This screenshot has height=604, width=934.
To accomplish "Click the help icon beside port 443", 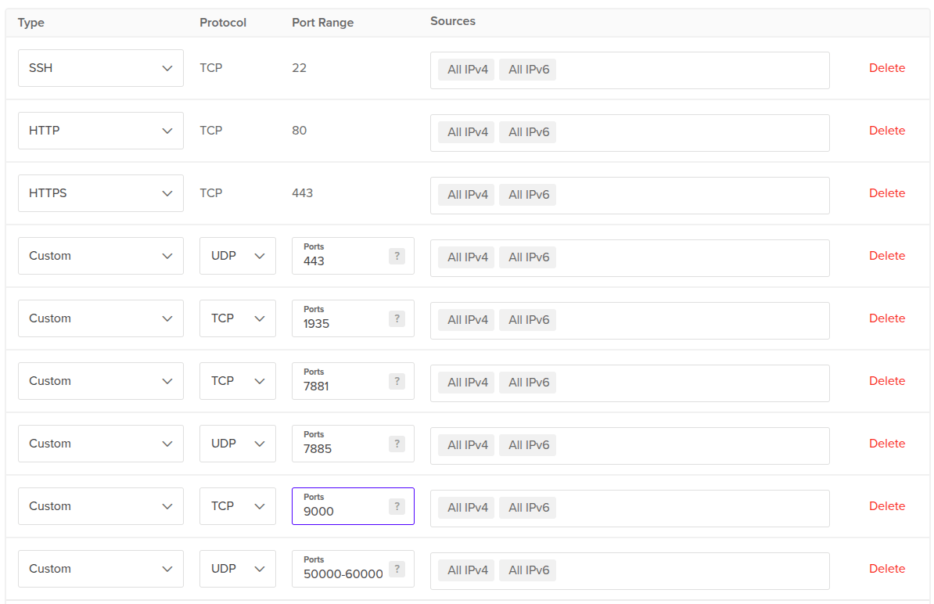I will (397, 257).
